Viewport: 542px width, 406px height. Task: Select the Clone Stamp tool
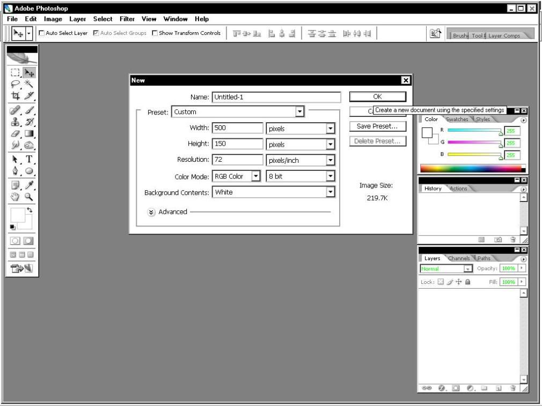point(15,122)
